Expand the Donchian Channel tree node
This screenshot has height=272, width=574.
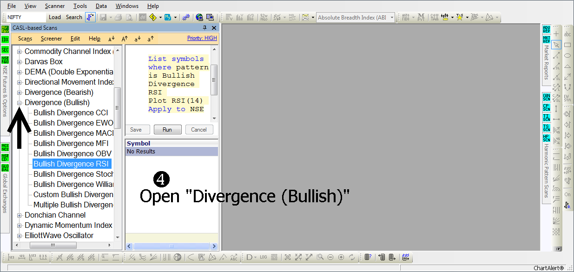pos(20,215)
